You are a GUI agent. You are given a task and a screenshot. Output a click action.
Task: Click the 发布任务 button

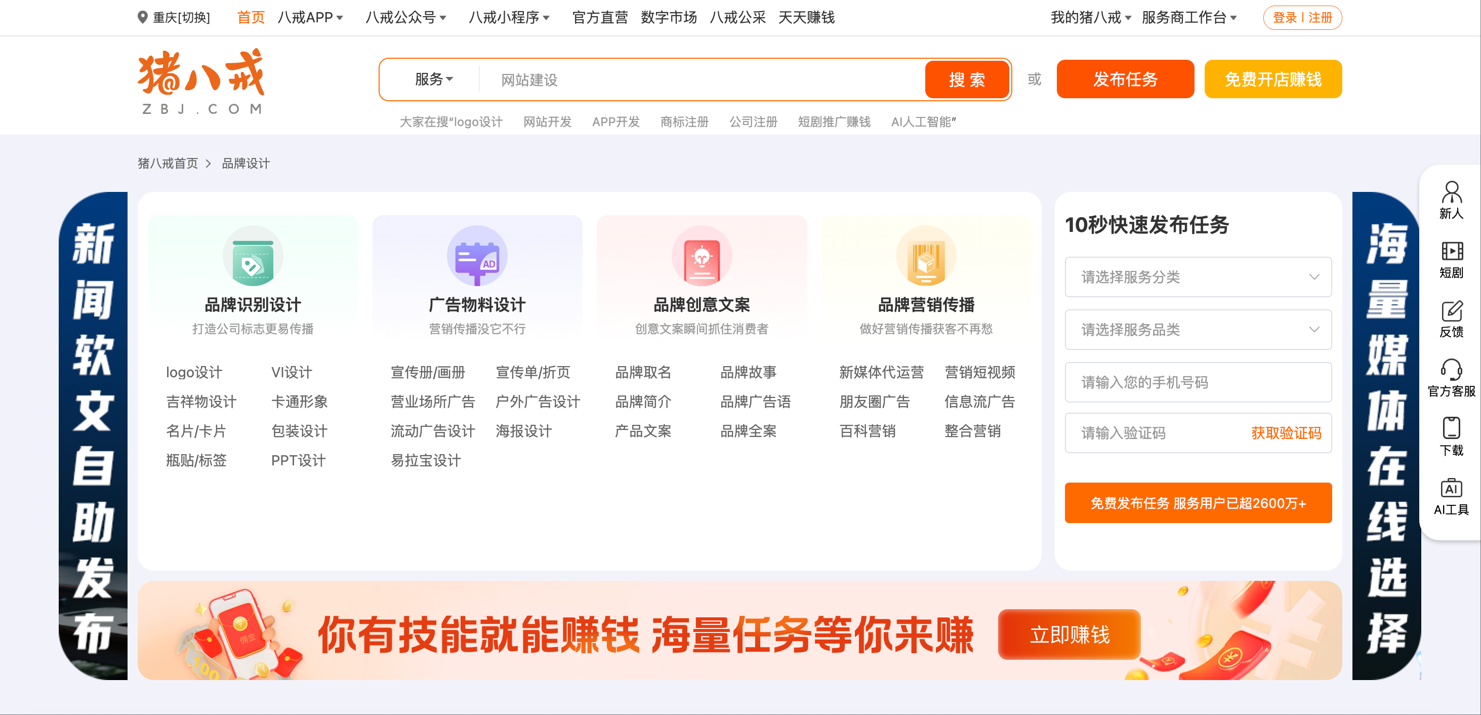[x=1125, y=79]
